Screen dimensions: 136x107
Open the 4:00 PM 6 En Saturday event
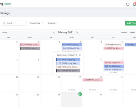(130, 45)
